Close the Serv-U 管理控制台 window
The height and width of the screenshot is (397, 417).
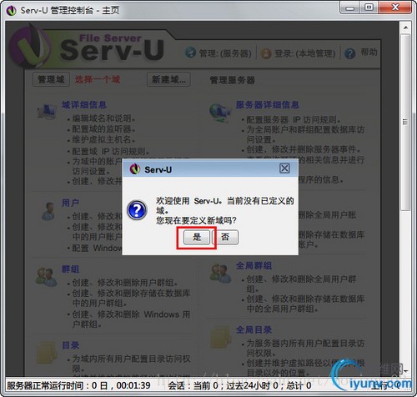pos(395,8)
